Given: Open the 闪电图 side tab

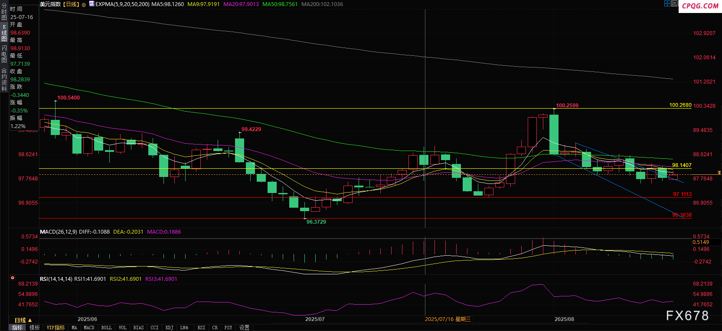Looking at the screenshot, I should (4, 54).
